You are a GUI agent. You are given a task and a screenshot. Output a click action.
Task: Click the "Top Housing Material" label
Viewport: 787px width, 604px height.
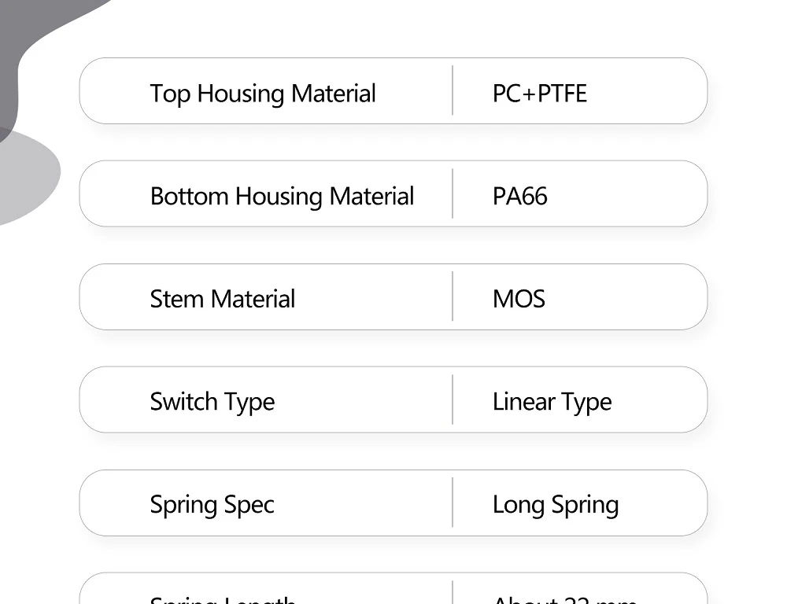point(263,94)
